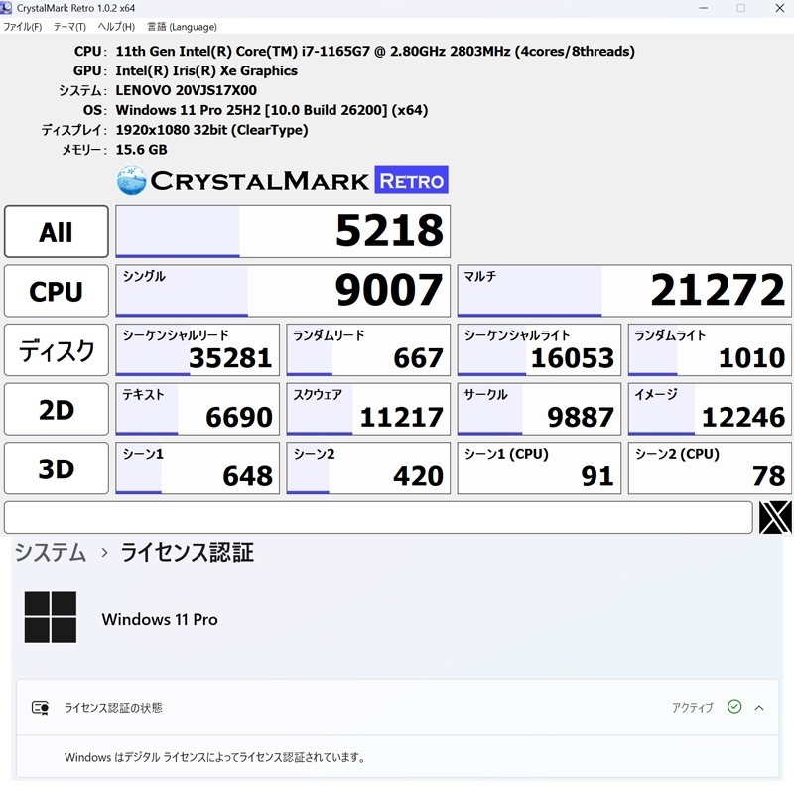
Task: Close the CrystalMark Retro window
Action: pos(780,8)
